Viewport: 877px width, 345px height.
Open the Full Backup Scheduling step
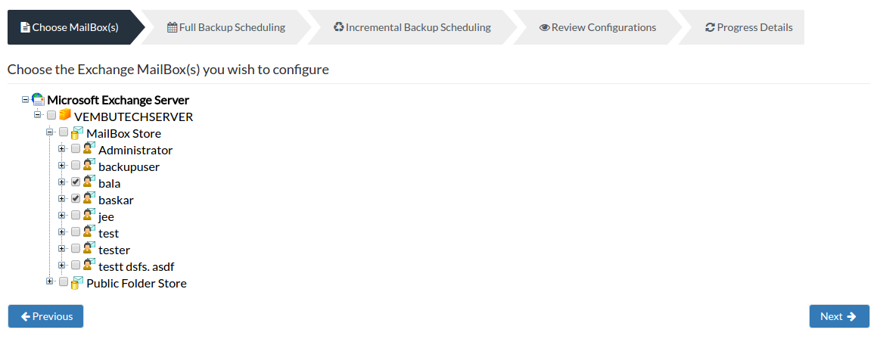pos(226,26)
